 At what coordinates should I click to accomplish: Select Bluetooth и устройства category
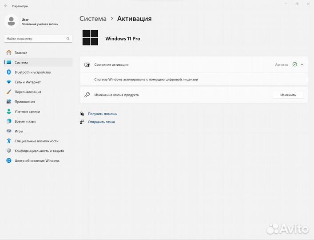click(38, 72)
